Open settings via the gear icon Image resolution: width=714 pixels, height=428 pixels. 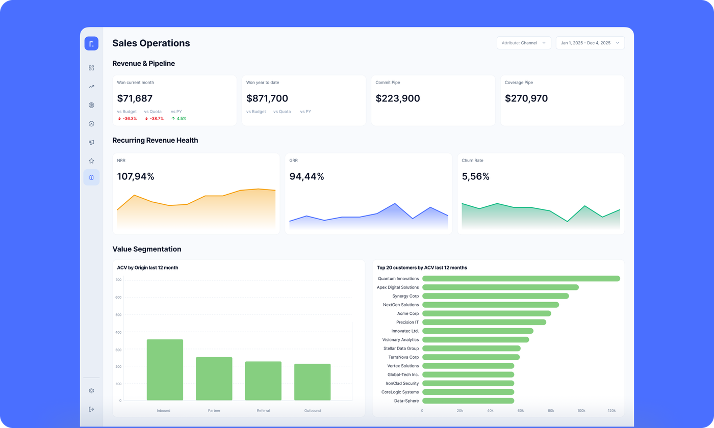pyautogui.click(x=91, y=391)
